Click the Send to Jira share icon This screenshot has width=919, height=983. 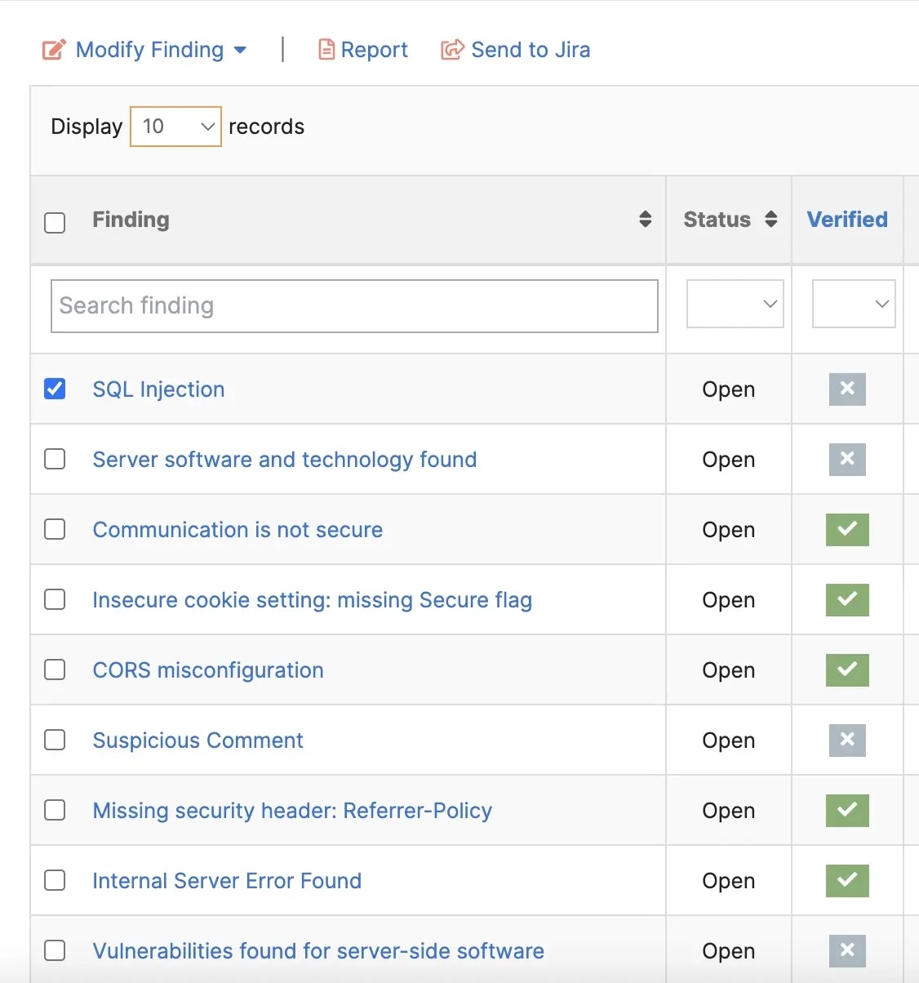[452, 50]
